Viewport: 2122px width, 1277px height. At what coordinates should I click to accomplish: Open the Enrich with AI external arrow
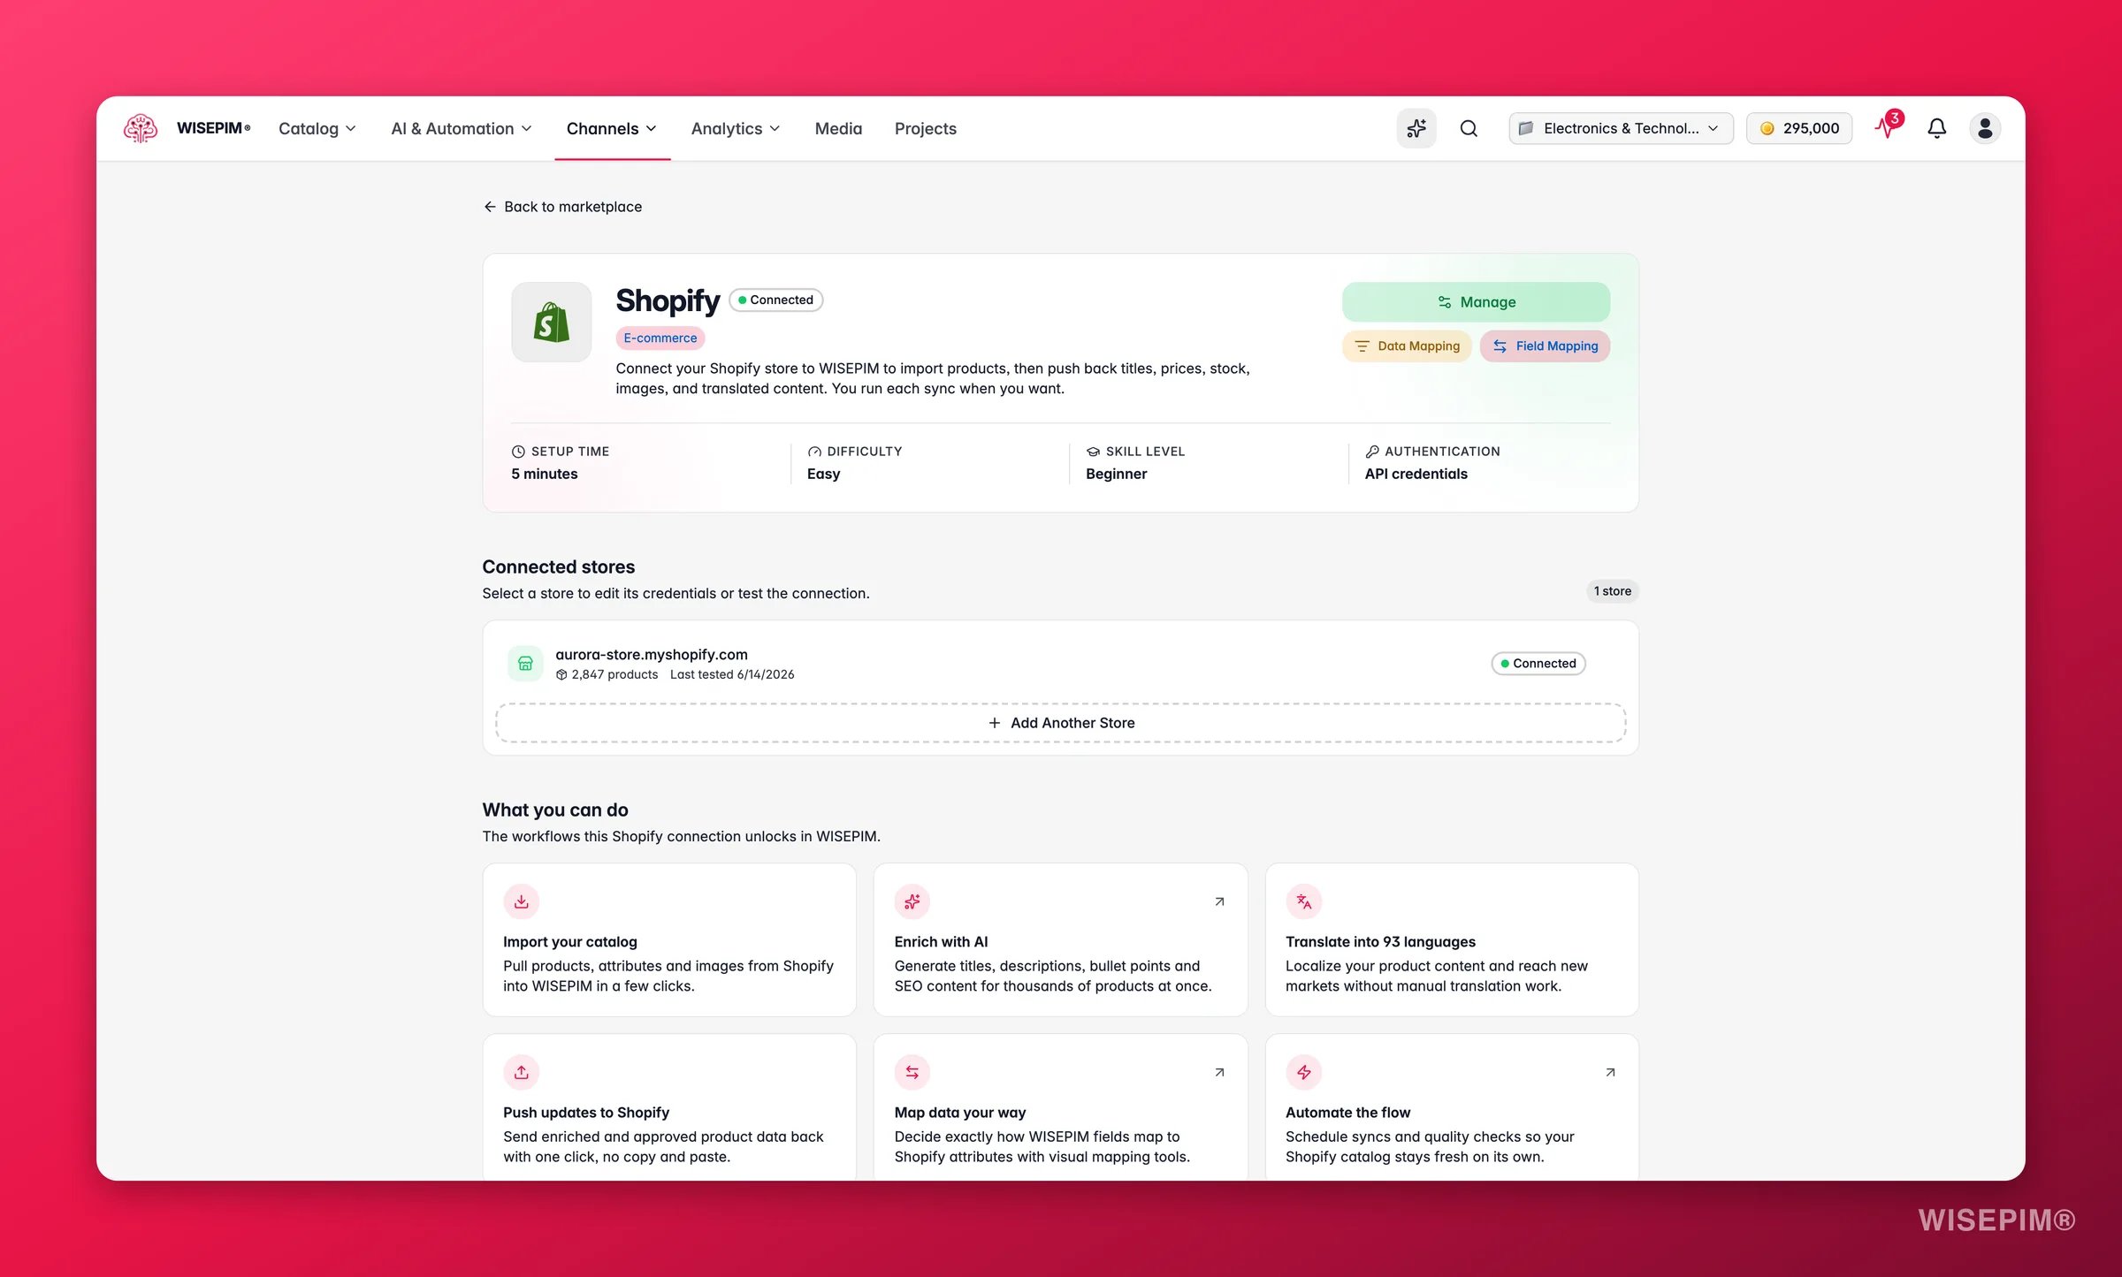coord(1219,901)
